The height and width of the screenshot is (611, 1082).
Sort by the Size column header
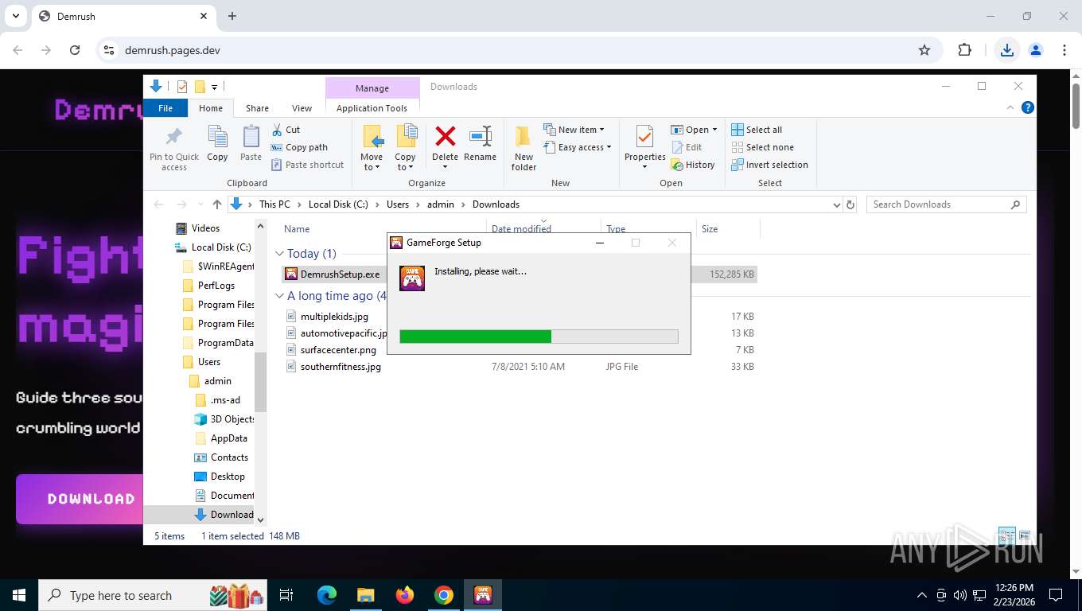coord(710,229)
